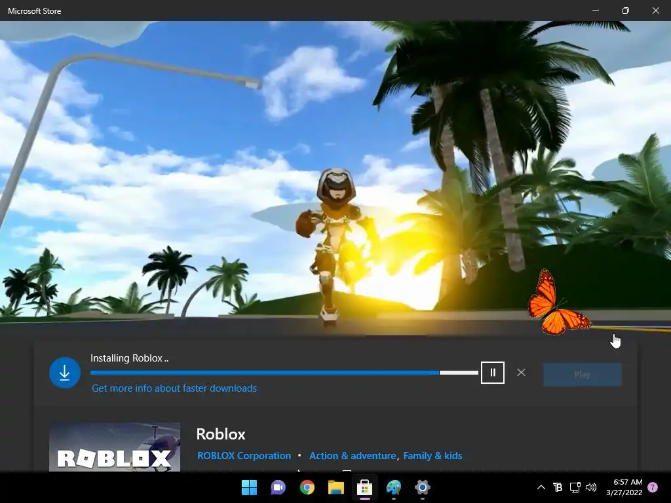Viewport: 671px width, 503px height.
Task: Click the install progress bar
Action: [x=284, y=373]
